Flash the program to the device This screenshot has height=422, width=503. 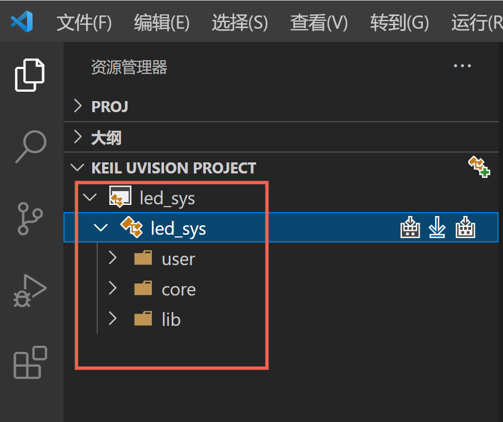[x=437, y=227]
